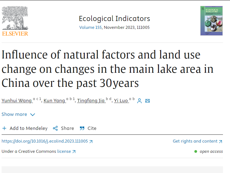This screenshot has height=173, width=230.
Task: Expand the Show more chevron
Action: 33,115
